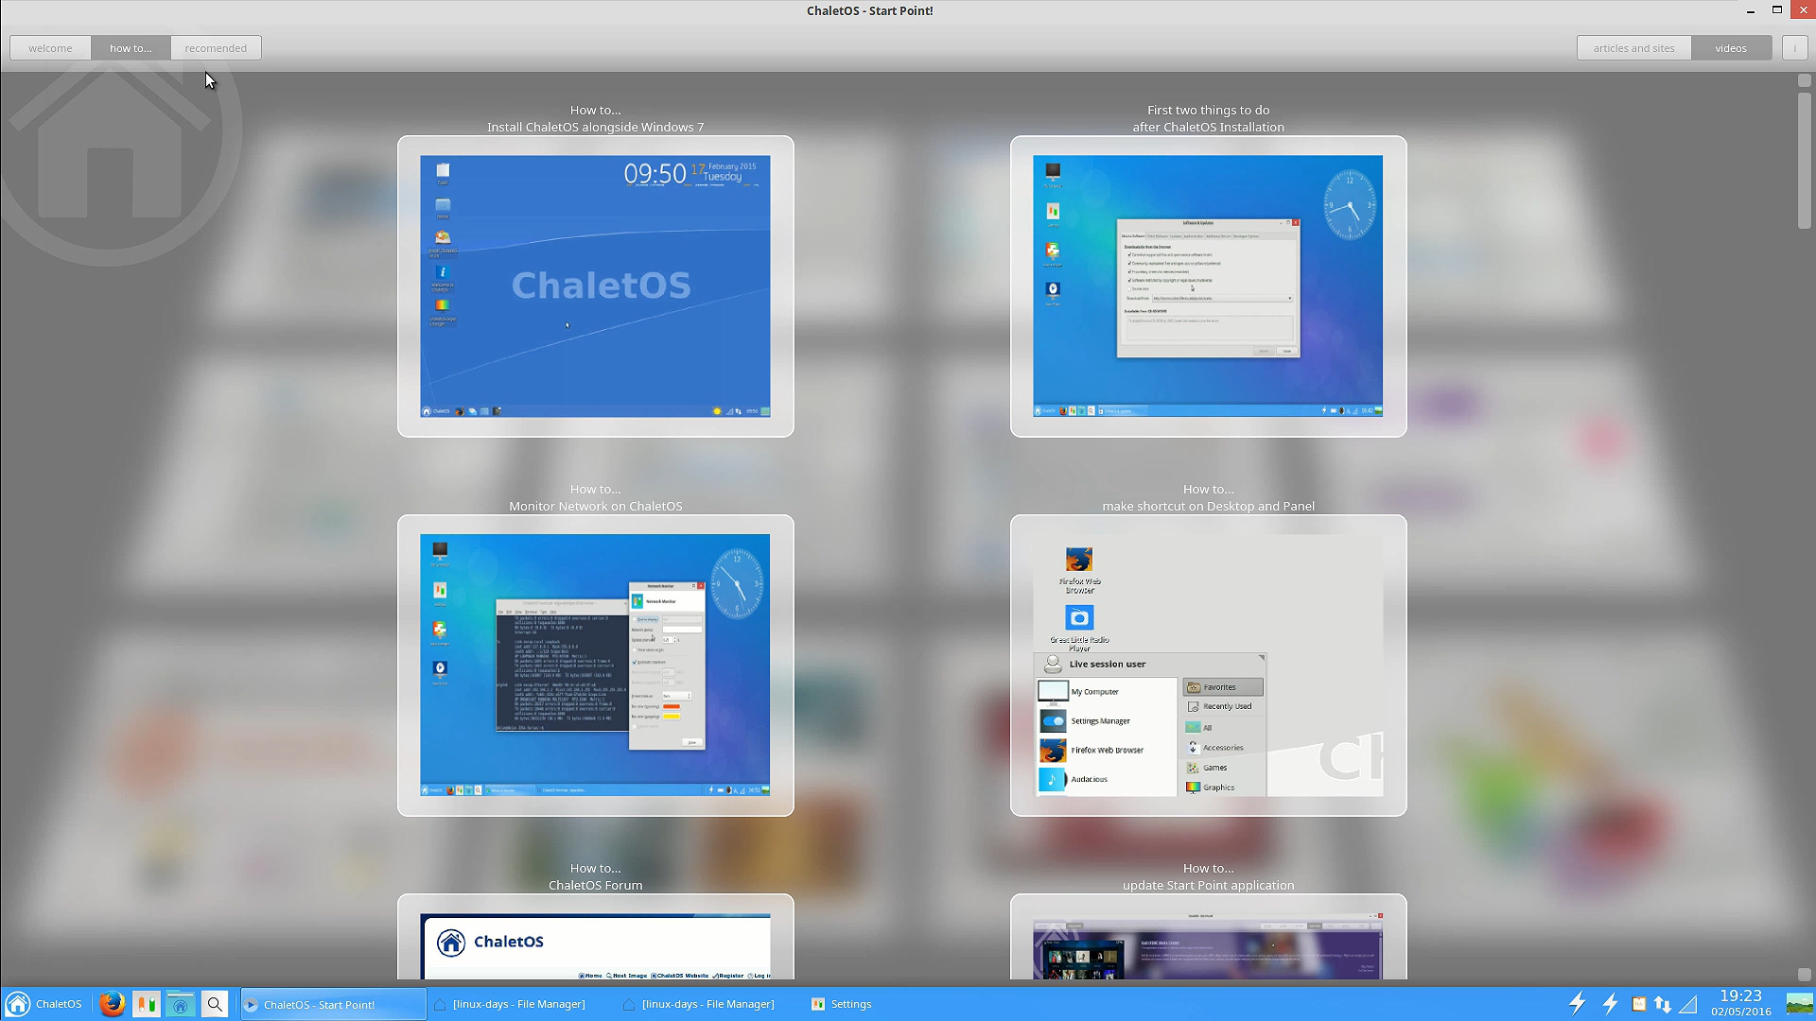This screenshot has height=1021, width=1816.
Task: Switch to the welcome tab
Action: pyautogui.click(x=50, y=48)
